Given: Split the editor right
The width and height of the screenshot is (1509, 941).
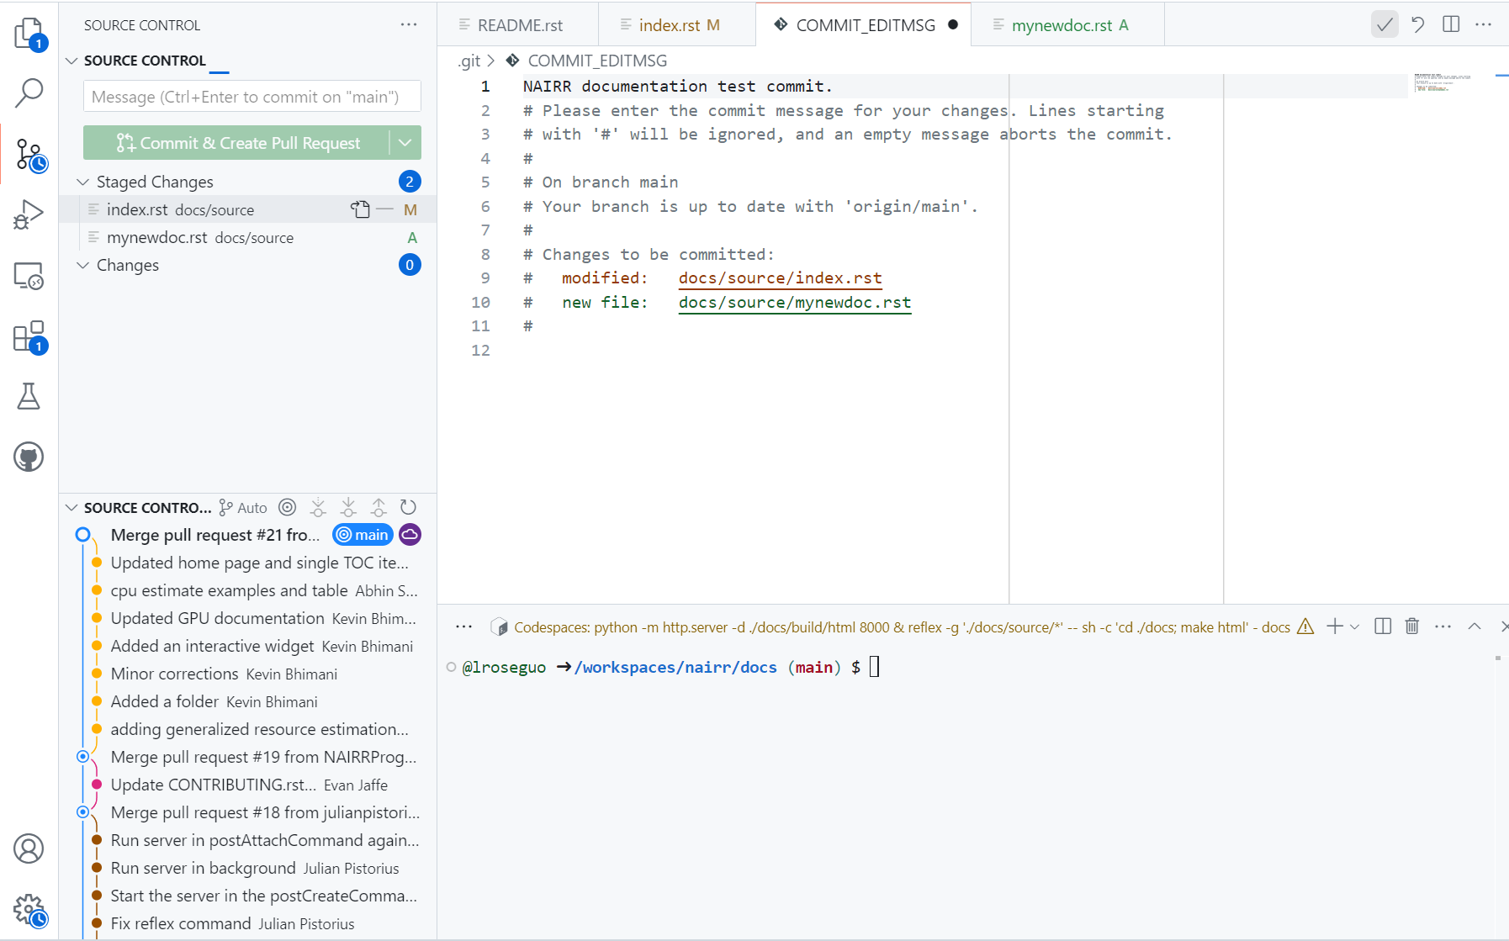Looking at the screenshot, I should click(x=1451, y=24).
